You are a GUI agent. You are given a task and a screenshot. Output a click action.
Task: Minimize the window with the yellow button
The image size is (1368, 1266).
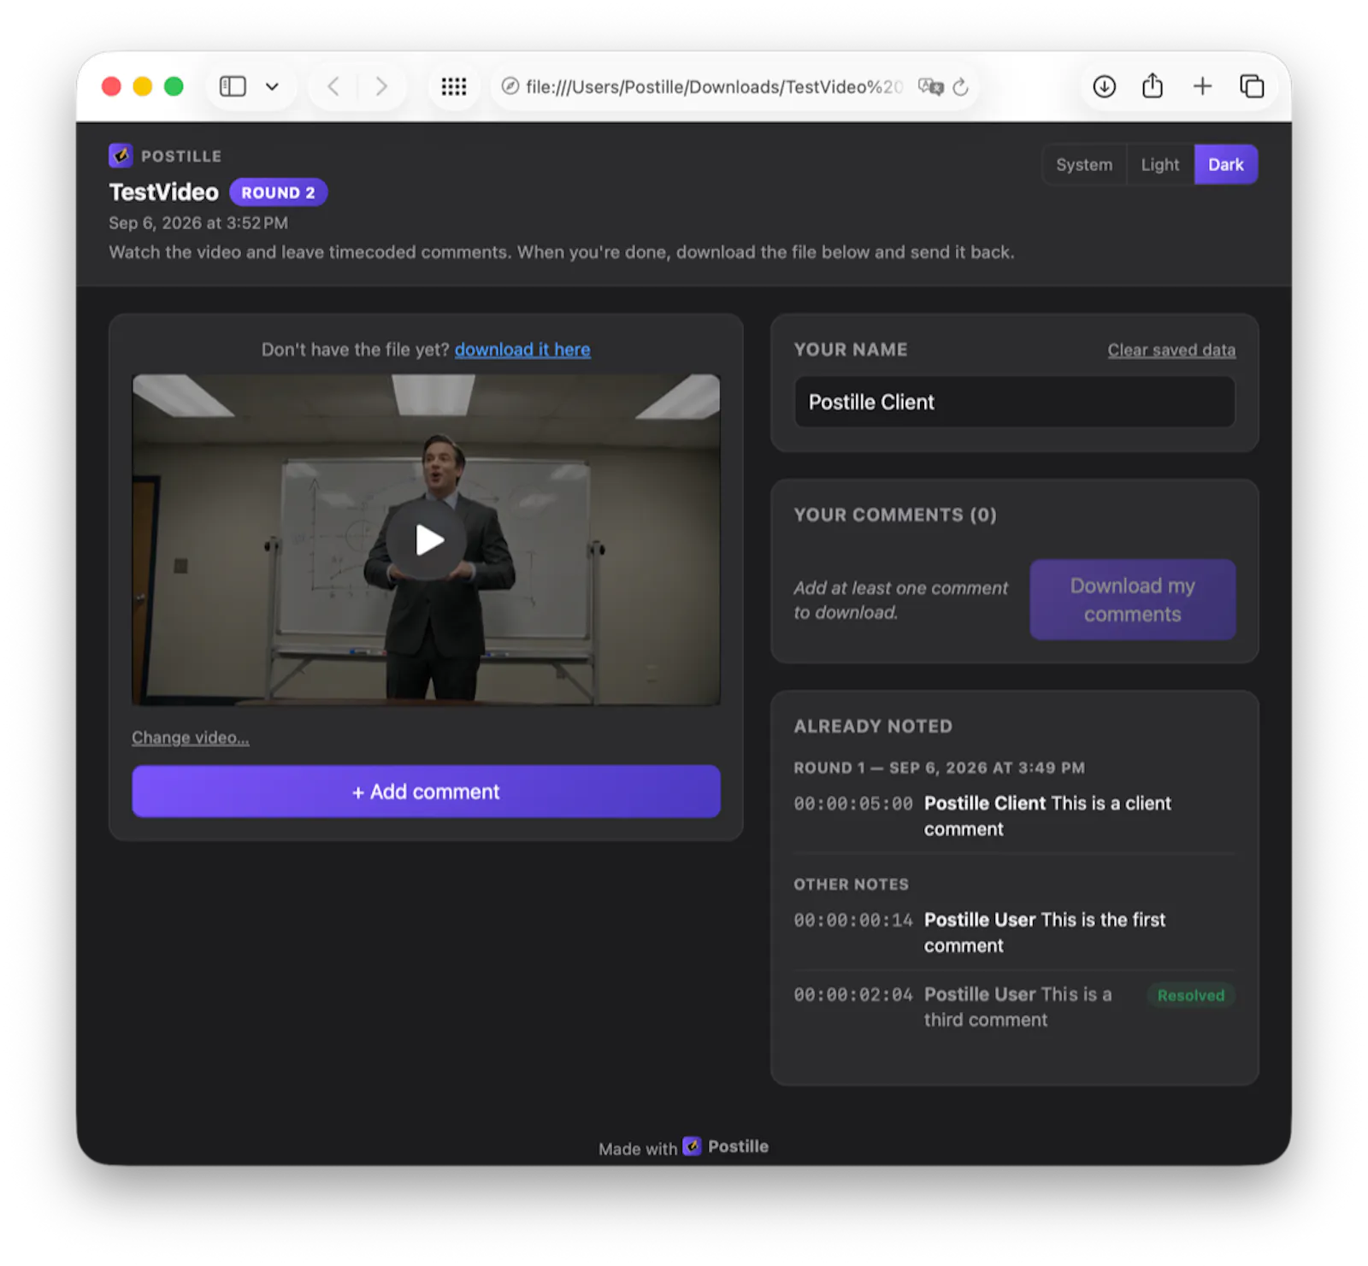[x=143, y=86]
